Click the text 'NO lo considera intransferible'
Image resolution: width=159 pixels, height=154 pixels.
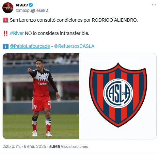[57, 33]
